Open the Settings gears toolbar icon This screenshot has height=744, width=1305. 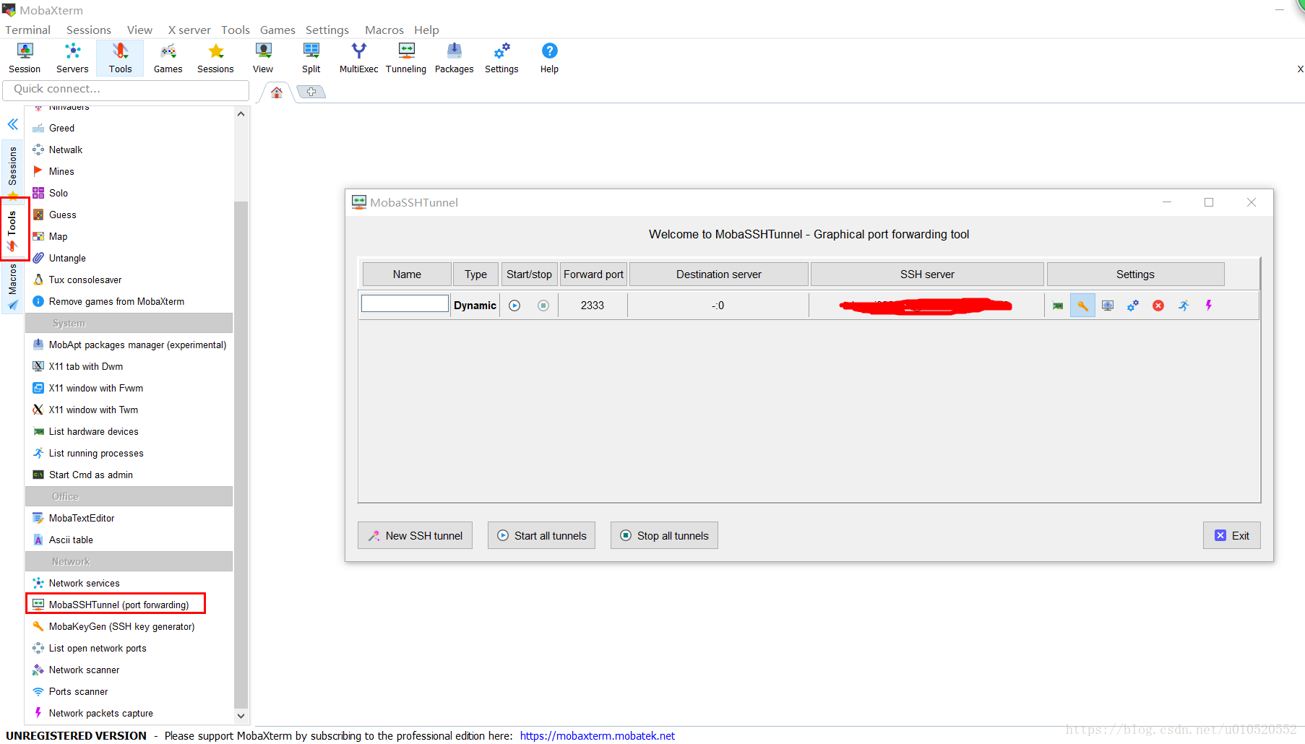pos(501,58)
